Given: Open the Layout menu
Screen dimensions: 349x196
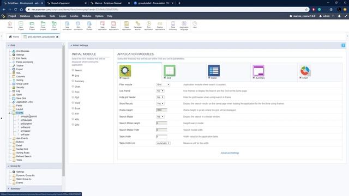Looking at the screenshot, I should point(63,16).
